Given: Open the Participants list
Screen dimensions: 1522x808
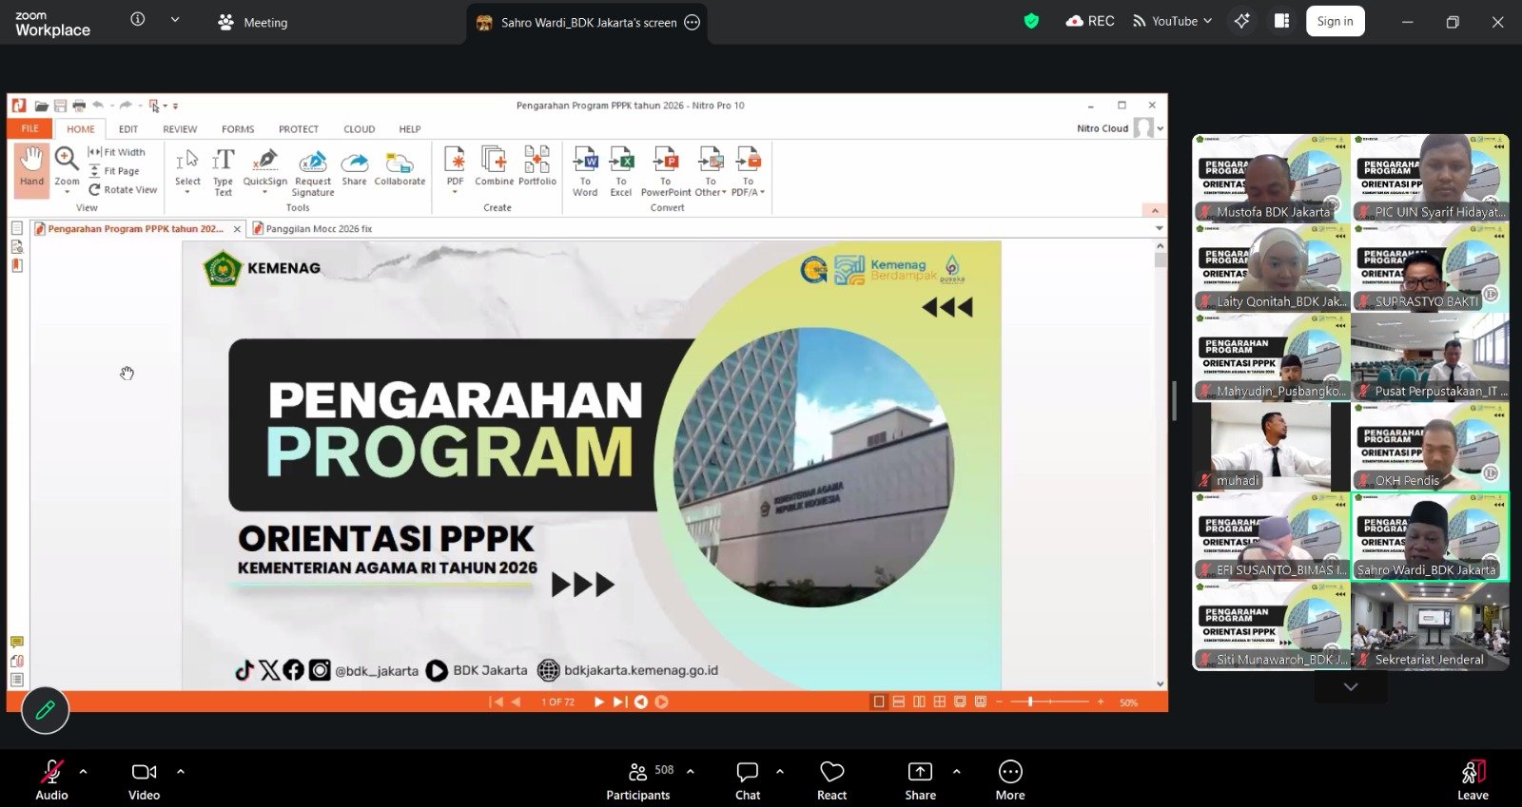Looking at the screenshot, I should coord(638,779).
